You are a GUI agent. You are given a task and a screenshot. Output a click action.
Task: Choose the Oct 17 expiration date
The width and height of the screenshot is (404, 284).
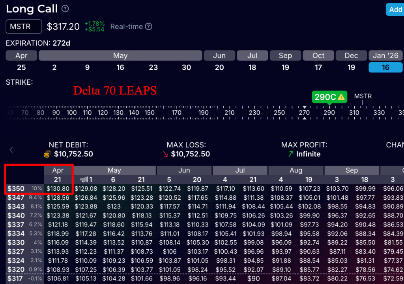tap(318, 67)
